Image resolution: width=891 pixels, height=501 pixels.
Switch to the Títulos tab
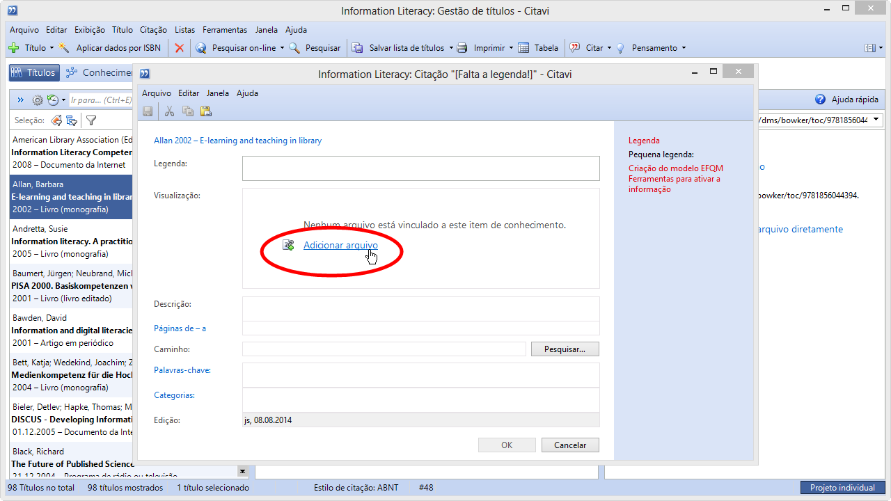(x=33, y=72)
